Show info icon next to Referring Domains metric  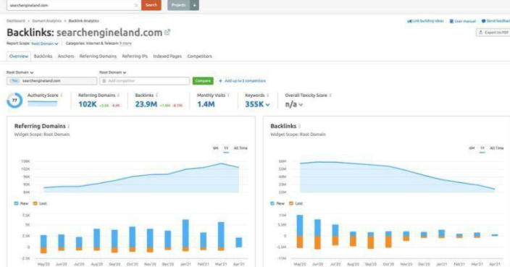pyautogui.click(x=118, y=96)
